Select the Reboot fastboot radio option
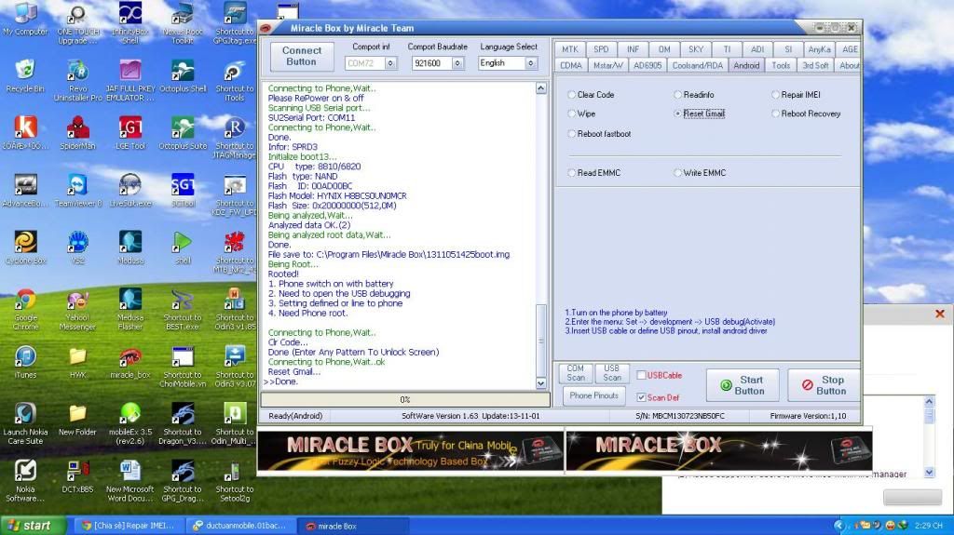Image resolution: width=954 pixels, height=535 pixels. click(x=572, y=134)
